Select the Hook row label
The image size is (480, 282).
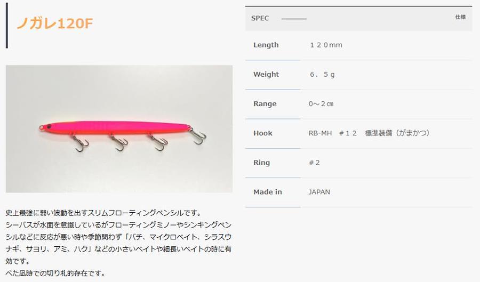pyautogui.click(x=262, y=133)
